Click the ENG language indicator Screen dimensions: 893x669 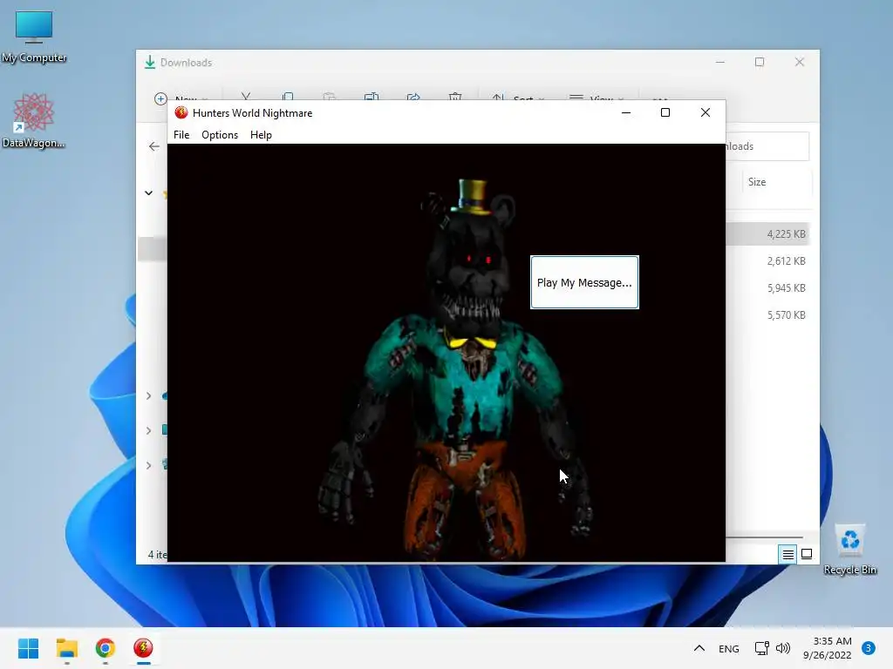[728, 648]
